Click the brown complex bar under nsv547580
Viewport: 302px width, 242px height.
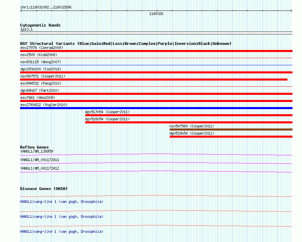(231, 129)
